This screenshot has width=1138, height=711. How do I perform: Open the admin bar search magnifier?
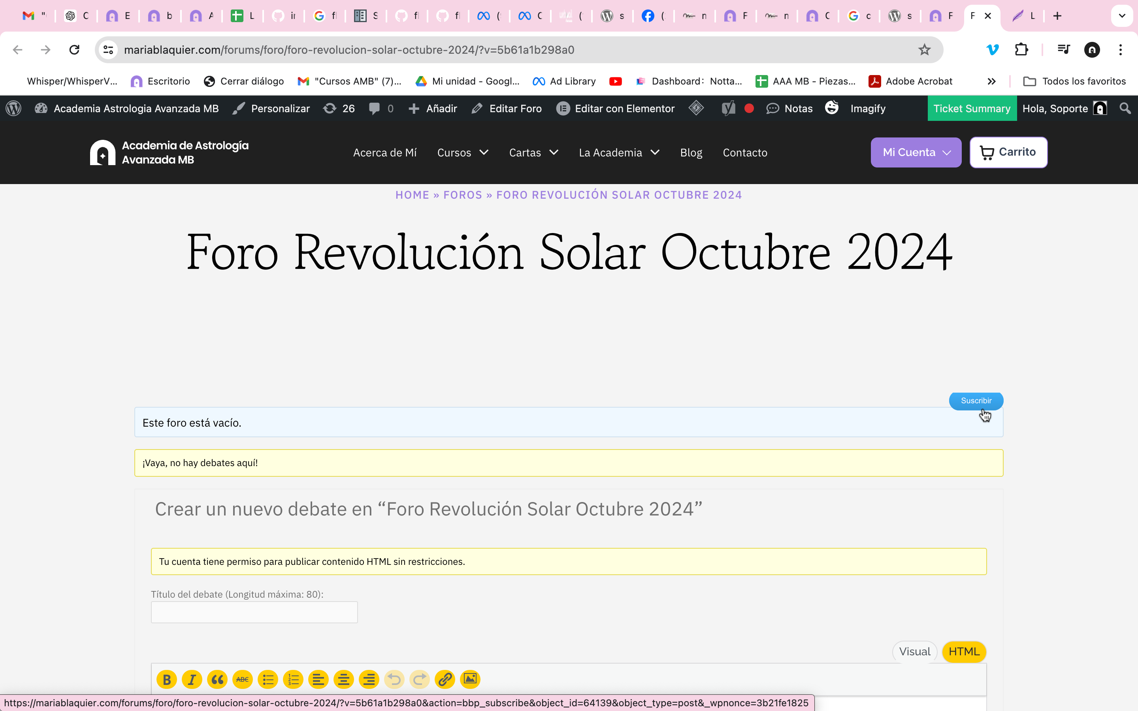coord(1125,109)
